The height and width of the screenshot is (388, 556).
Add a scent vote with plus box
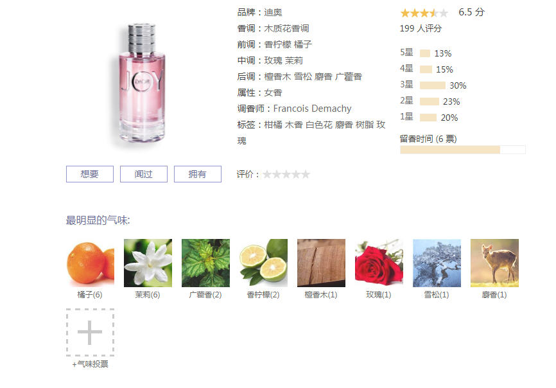pyautogui.click(x=90, y=332)
